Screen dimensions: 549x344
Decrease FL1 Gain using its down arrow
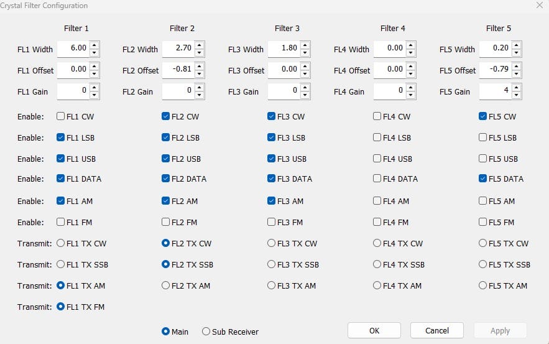point(94,95)
